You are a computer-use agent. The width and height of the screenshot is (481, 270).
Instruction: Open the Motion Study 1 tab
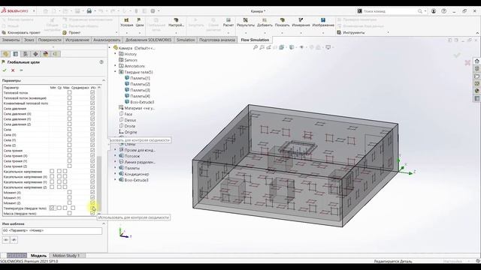tap(66, 255)
